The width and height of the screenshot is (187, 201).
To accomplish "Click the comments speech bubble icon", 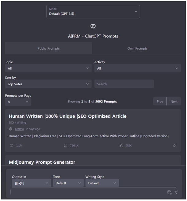I will pos(65,146).
